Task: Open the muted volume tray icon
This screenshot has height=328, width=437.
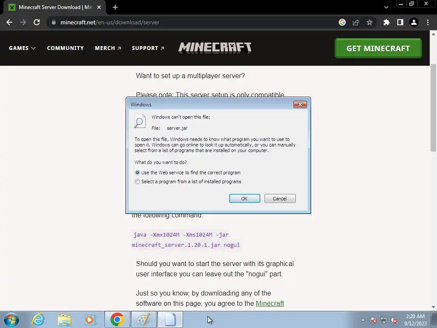Action: coord(394,320)
